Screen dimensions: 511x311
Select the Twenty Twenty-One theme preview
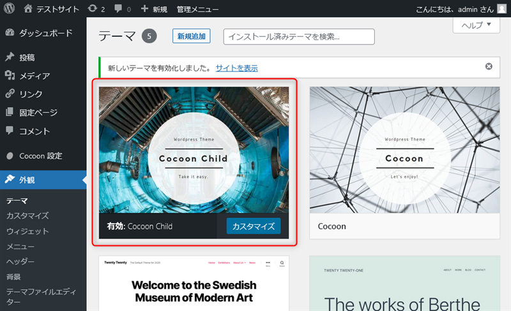click(404, 284)
